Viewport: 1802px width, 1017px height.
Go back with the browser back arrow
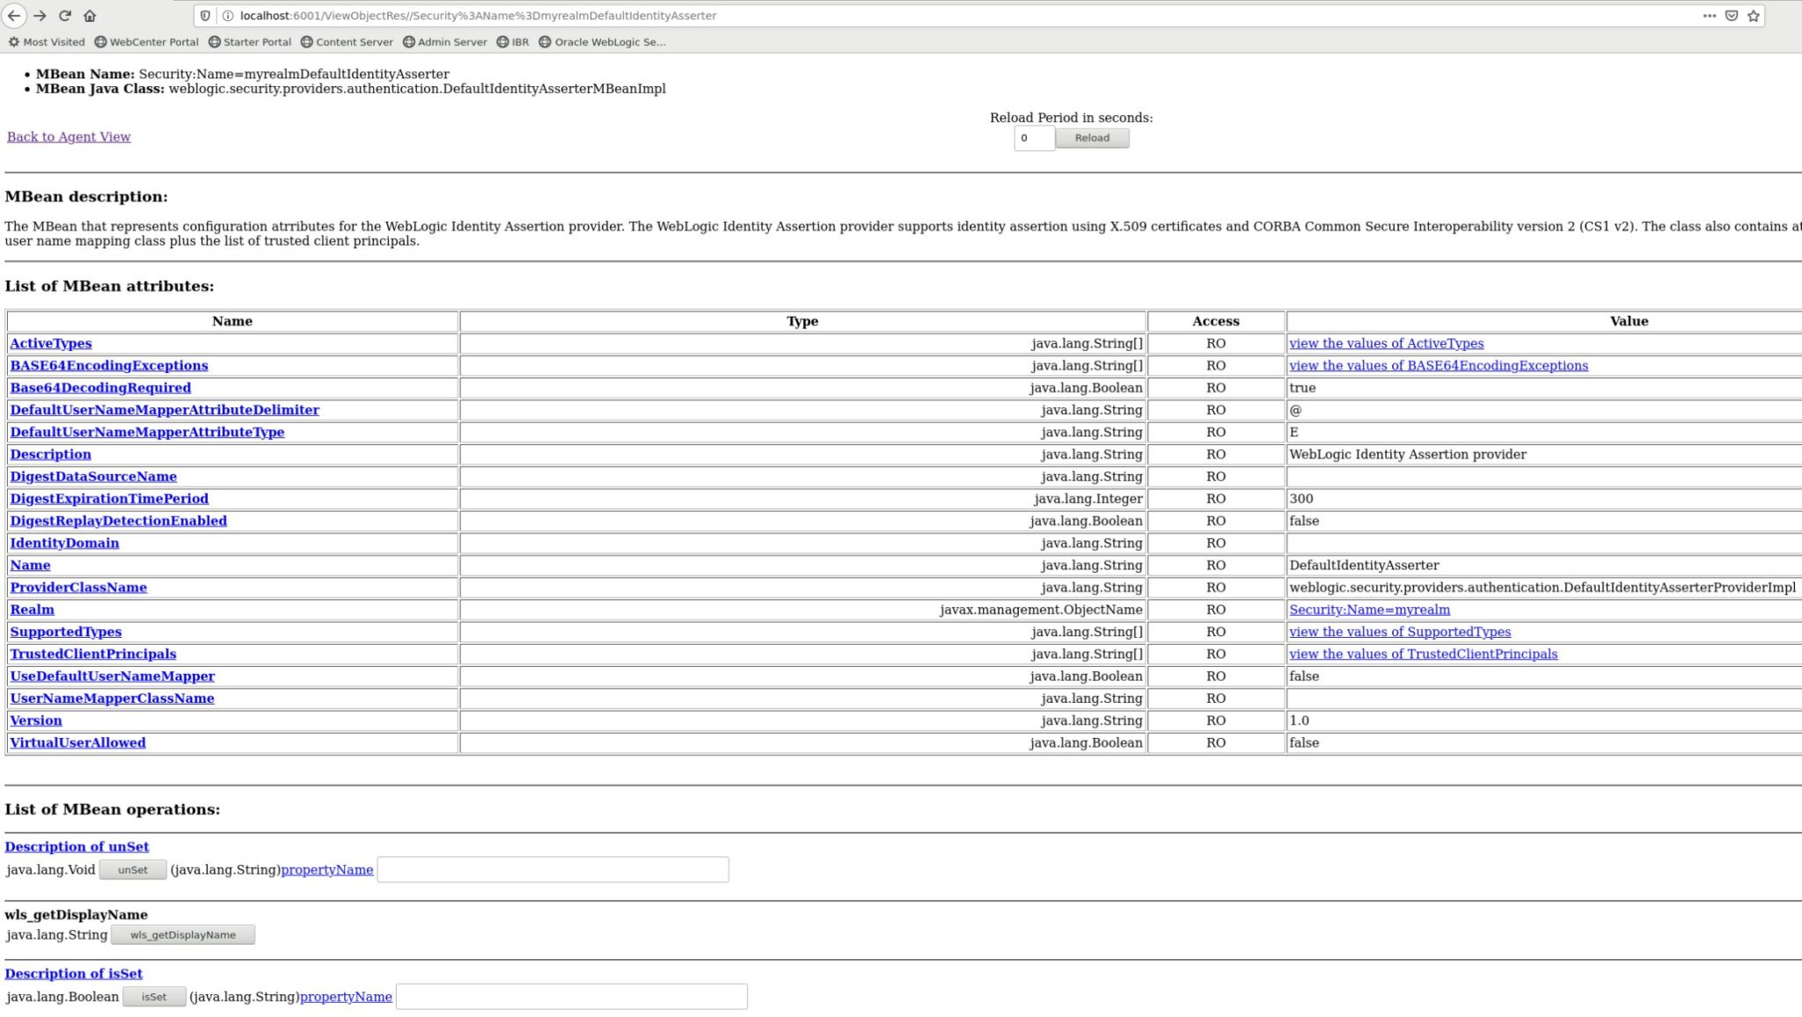coord(14,16)
